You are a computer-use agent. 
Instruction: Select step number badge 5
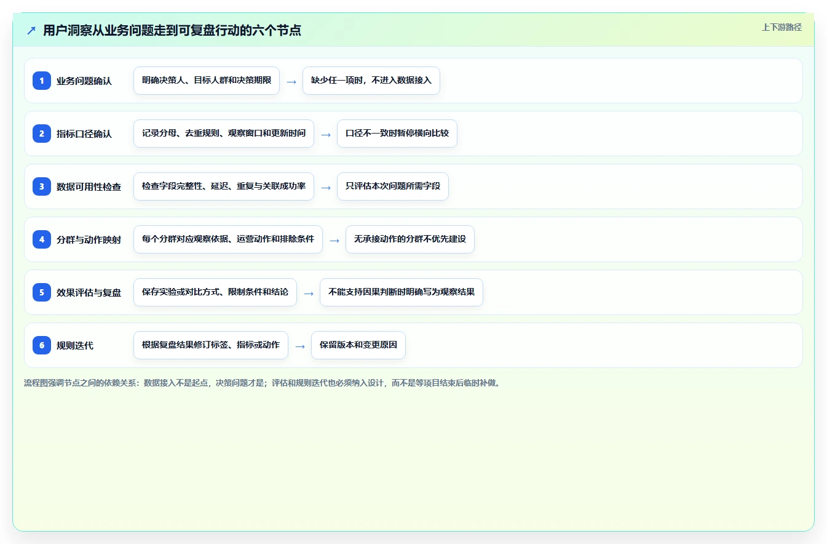(x=42, y=292)
